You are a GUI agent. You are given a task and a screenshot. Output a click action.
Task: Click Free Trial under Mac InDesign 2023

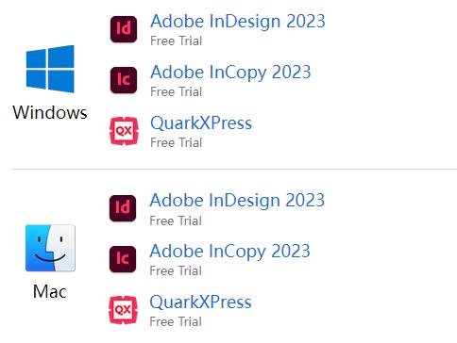click(176, 220)
